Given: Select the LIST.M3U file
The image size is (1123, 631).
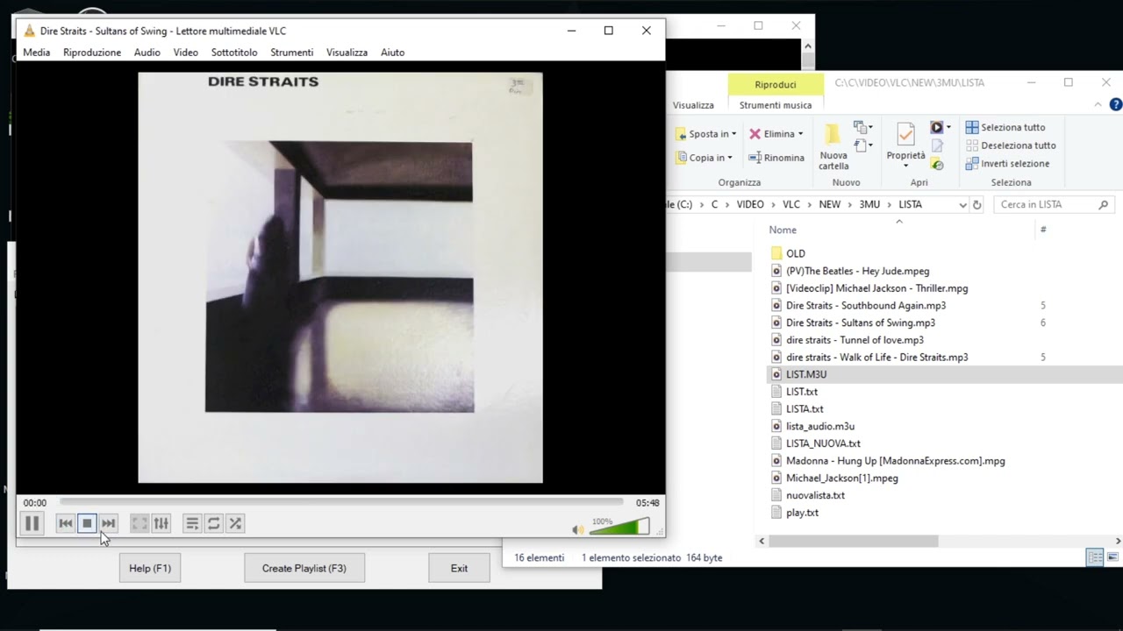Looking at the screenshot, I should tap(806, 374).
